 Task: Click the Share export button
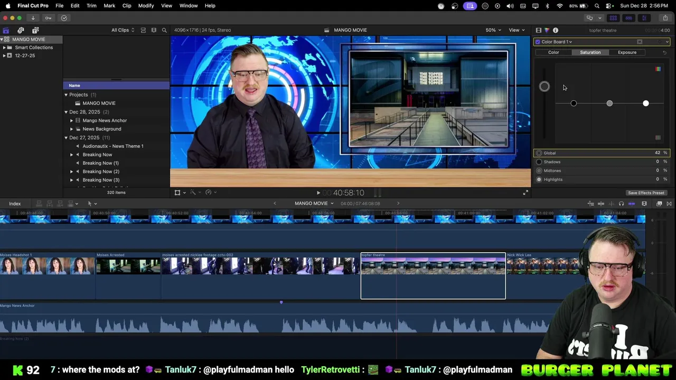tap(665, 18)
